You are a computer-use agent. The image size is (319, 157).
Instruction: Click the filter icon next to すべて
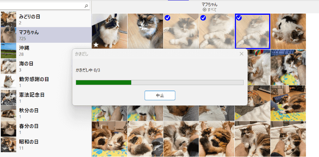point(205,10)
